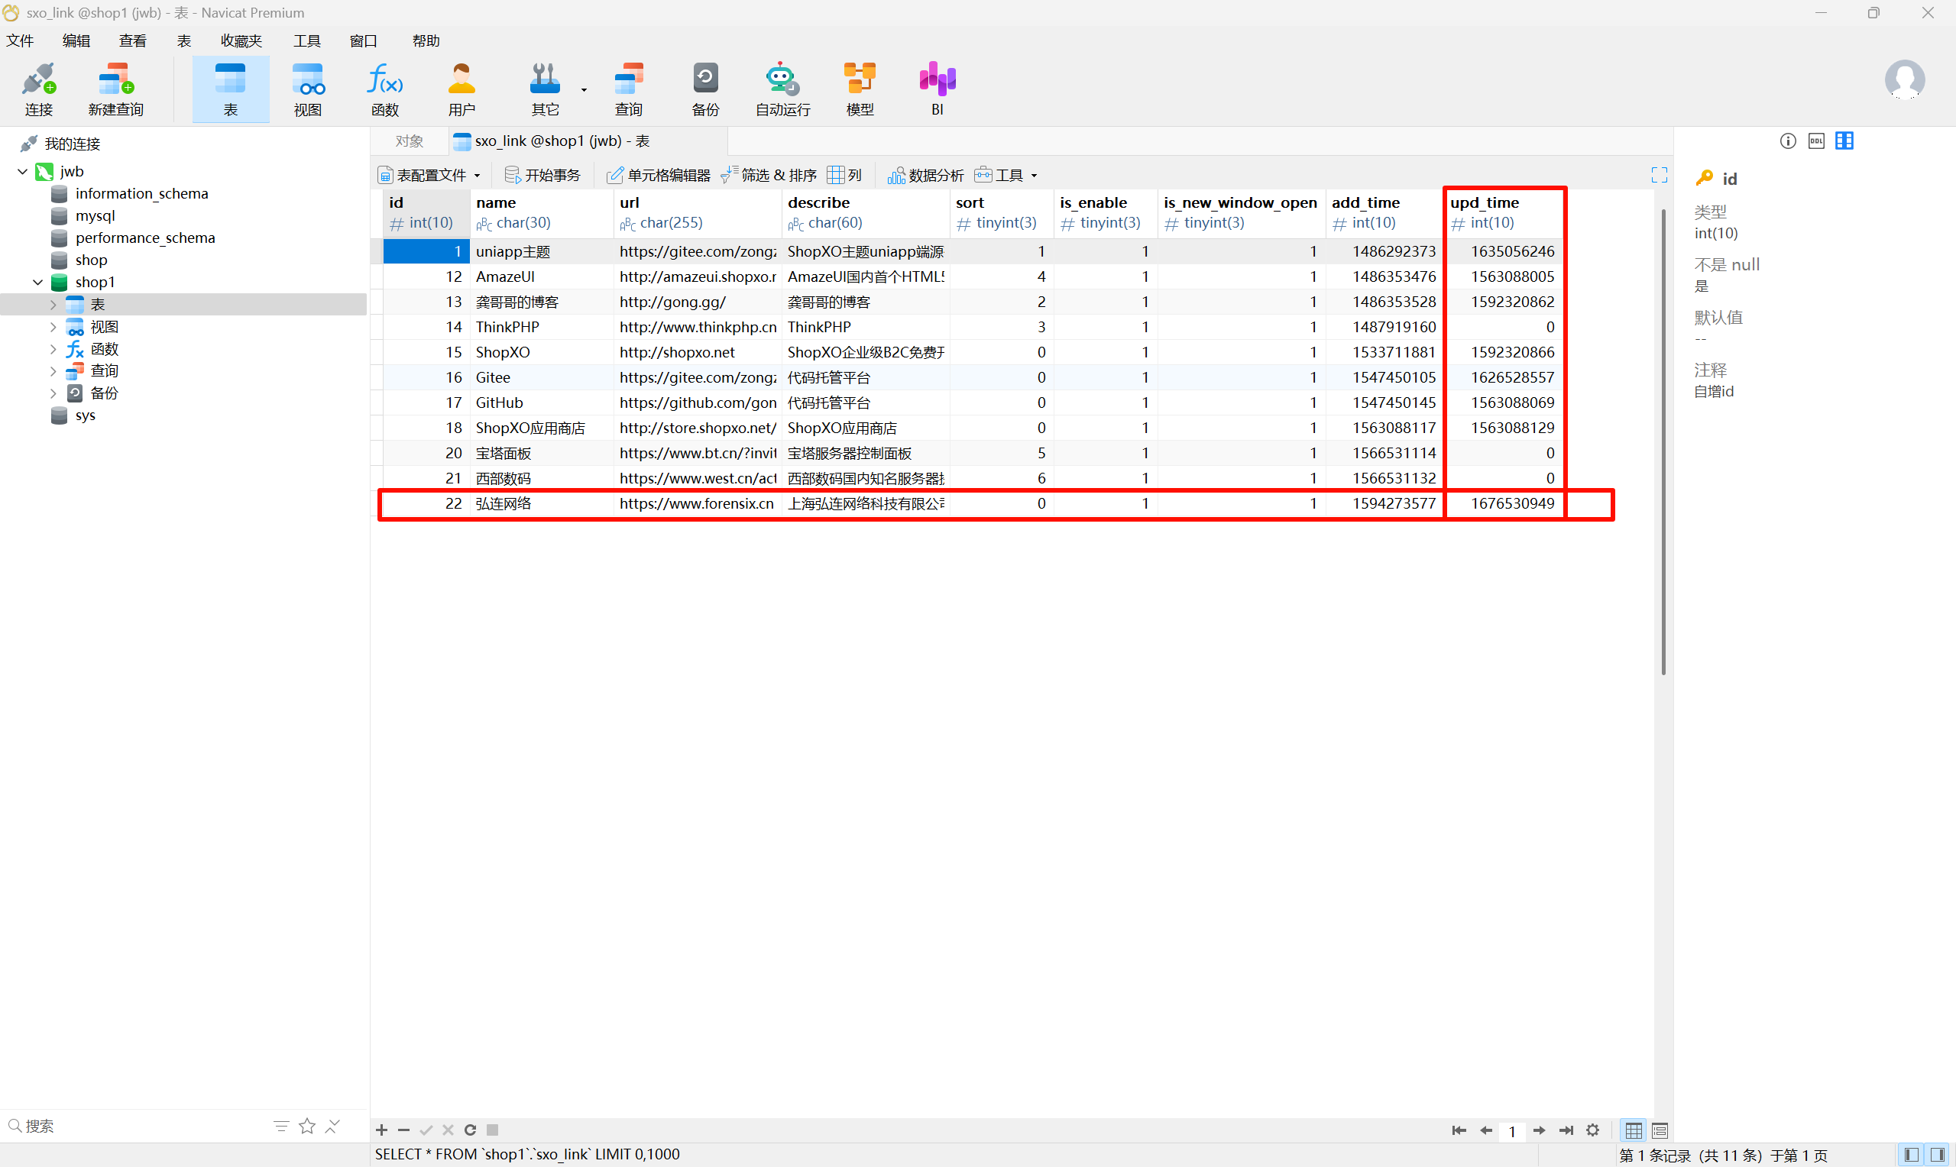1956x1167 pixels.
Task: Click the user avatar profile icon
Action: (1904, 79)
